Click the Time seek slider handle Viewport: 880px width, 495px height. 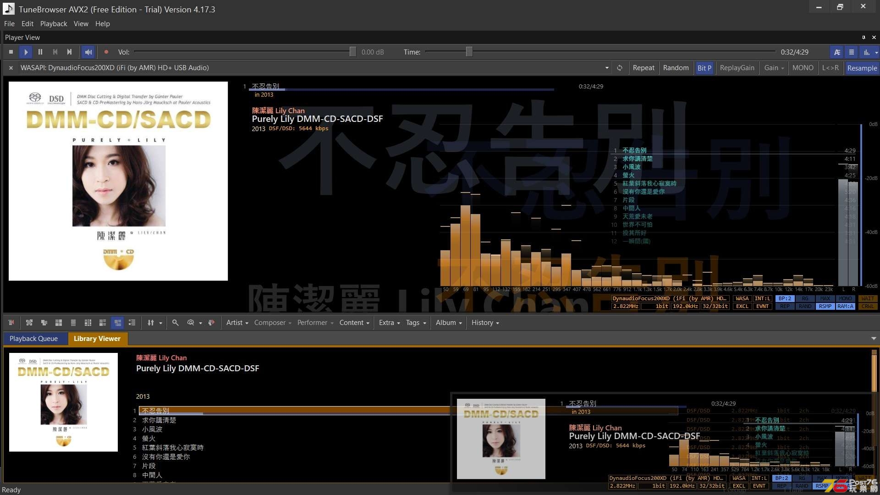tap(469, 52)
